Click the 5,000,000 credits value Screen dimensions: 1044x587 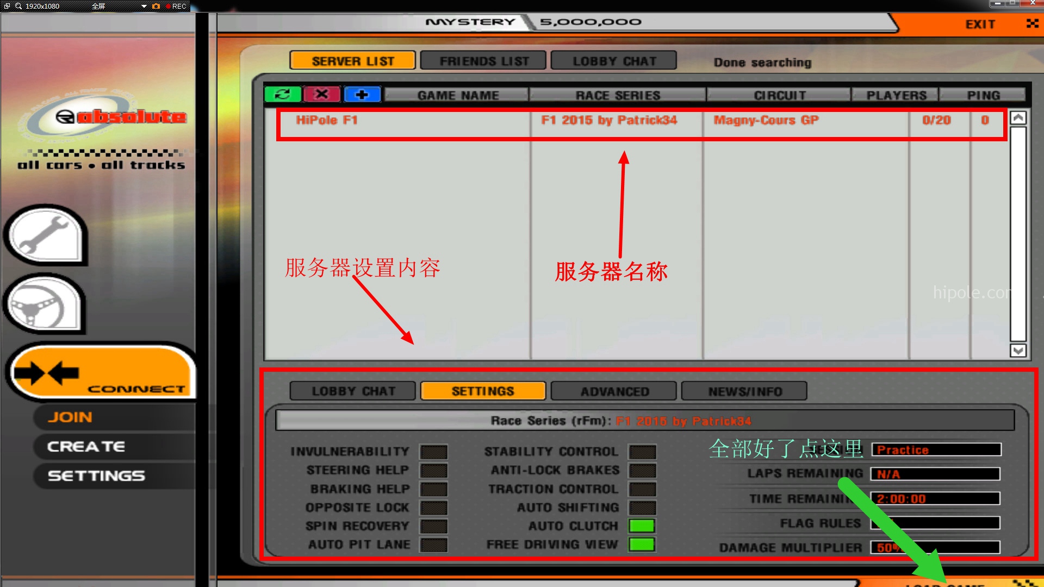[x=591, y=22]
